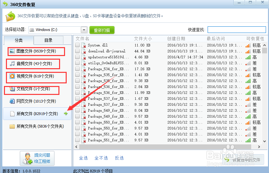Switch to the 目录 tab
Viewport: 269px width, 173px height.
click(49, 40)
